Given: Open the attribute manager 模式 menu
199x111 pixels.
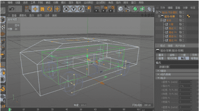Looking at the screenshot, I should pos(162,46).
